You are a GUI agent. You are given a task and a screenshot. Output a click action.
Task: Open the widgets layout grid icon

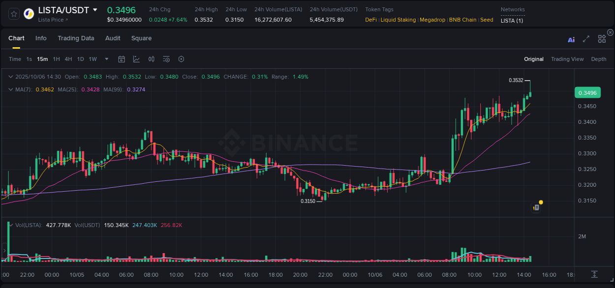coord(602,39)
